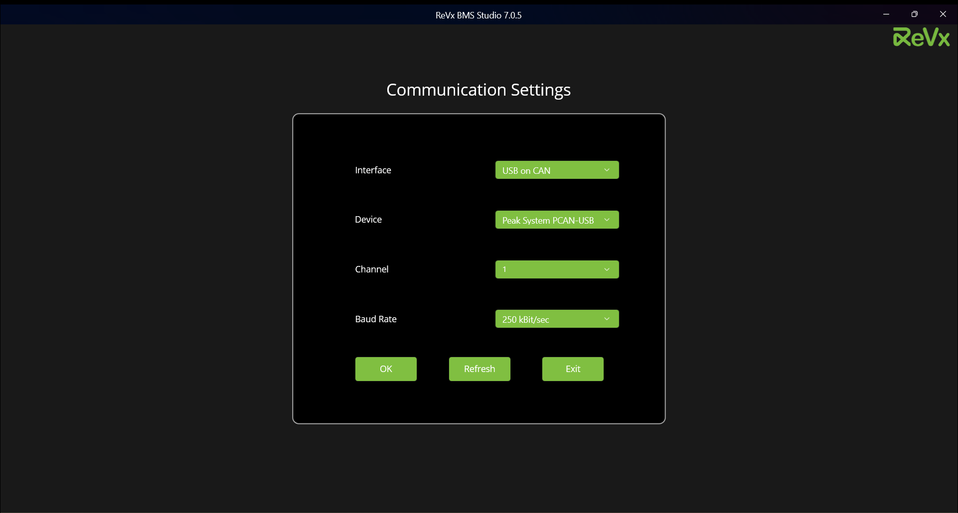The height and width of the screenshot is (513, 958).
Task: Confirm settings with the OK button
Action: pos(386,369)
